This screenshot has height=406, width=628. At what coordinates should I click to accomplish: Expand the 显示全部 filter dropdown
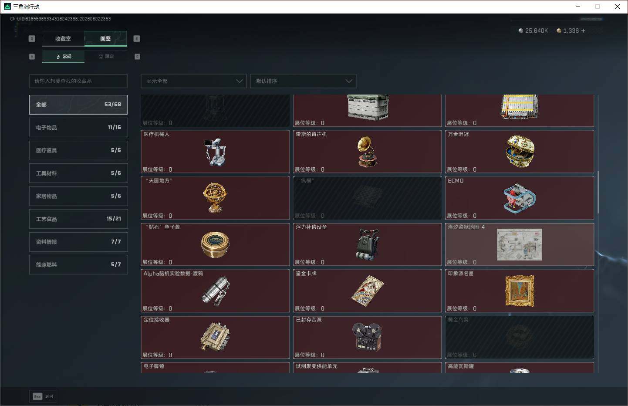pyautogui.click(x=193, y=81)
